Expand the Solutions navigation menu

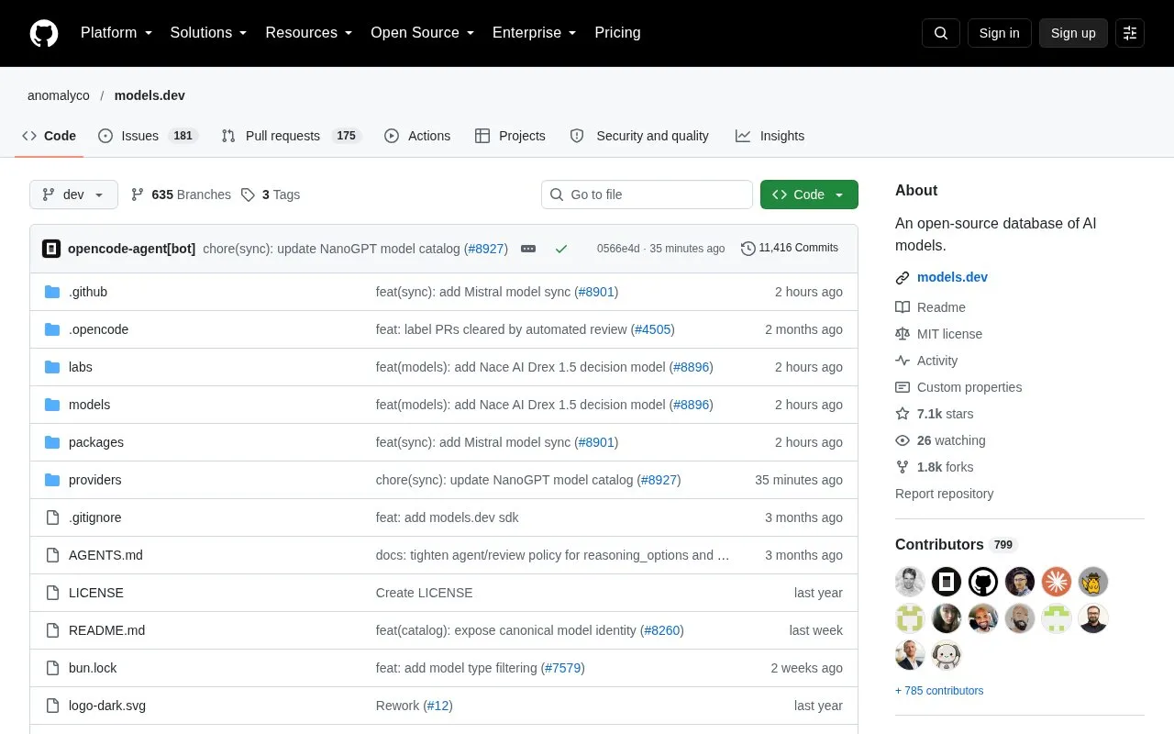click(209, 33)
